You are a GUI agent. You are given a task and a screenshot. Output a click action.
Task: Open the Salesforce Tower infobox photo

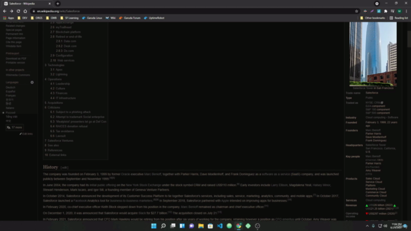372,54
